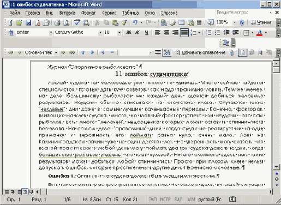Undo the last action with the Undo arrow
281x205 pixels.
pyautogui.click(x=135, y=22)
